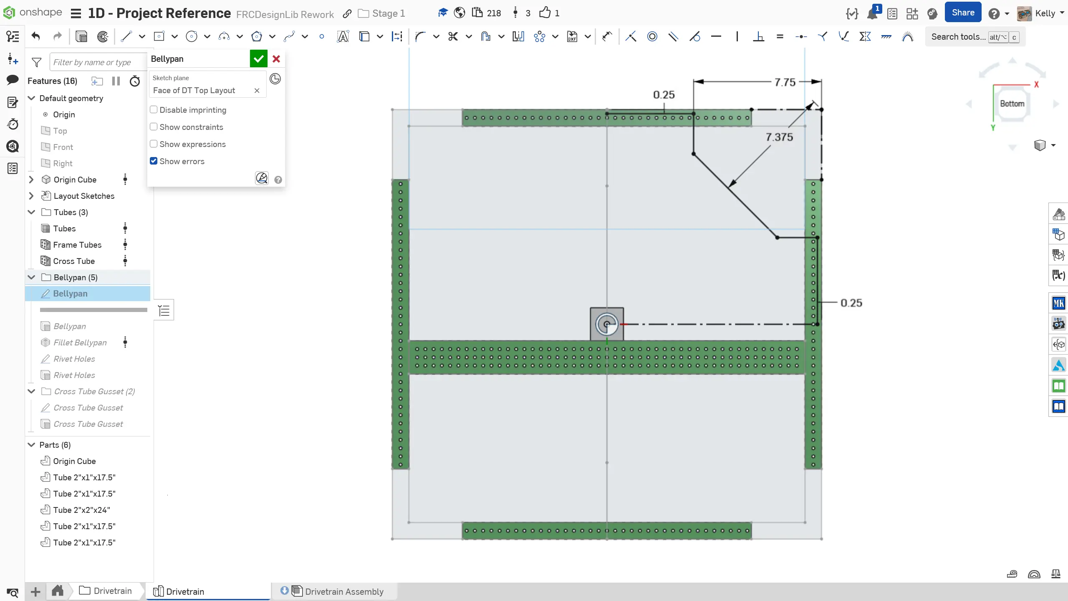1068x601 pixels.
Task: Select the Line sketch tool
Action: point(126,37)
